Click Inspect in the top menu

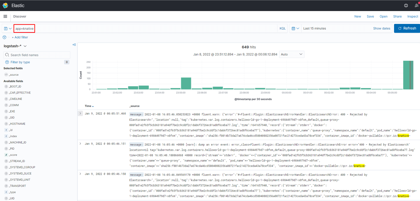click(x=413, y=16)
